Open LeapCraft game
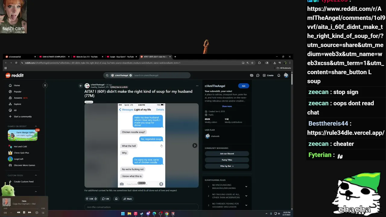Viewport: 386px width, 217px height. (x=18, y=159)
